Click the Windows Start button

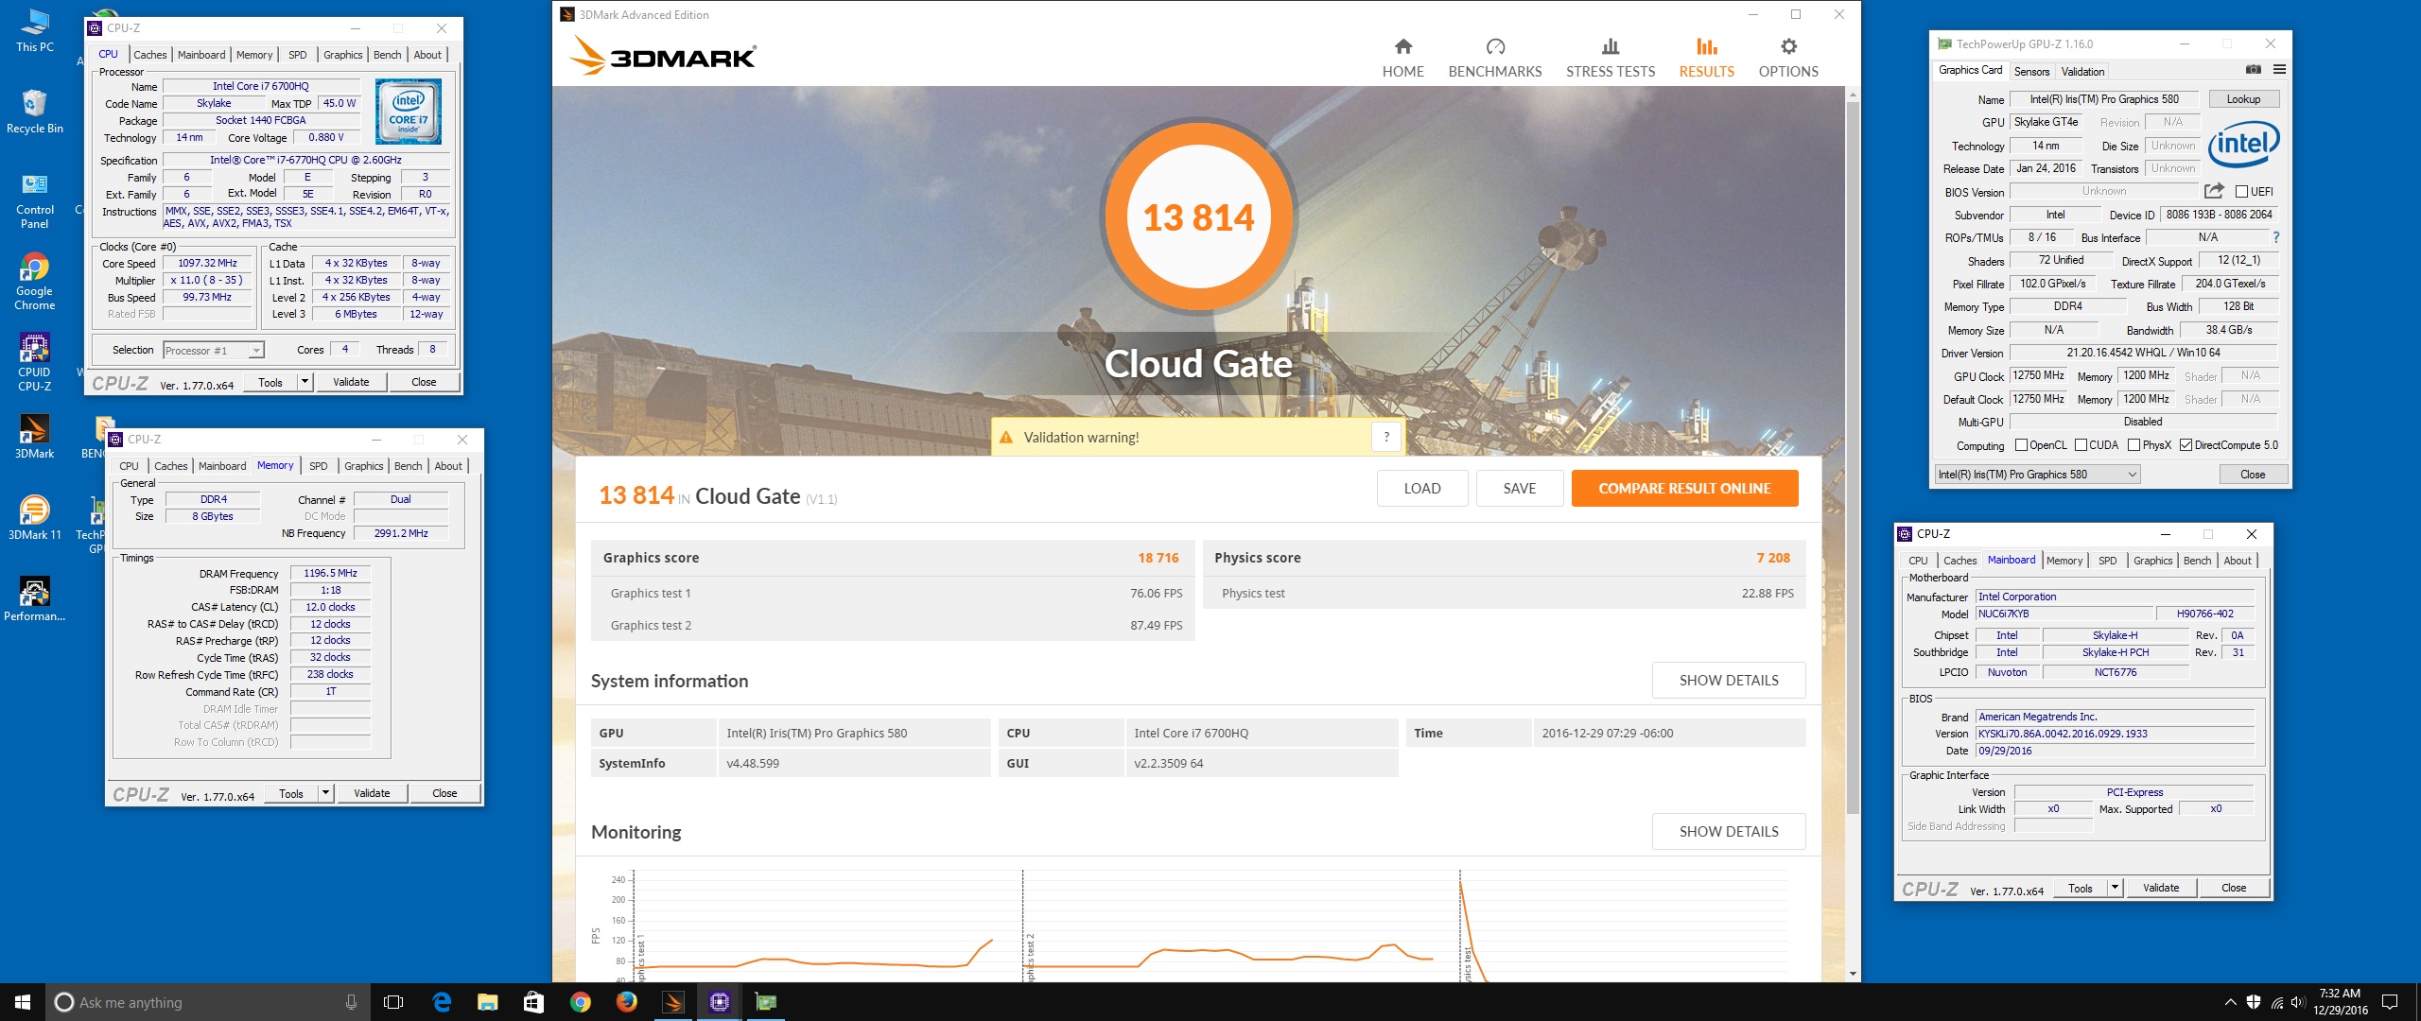[23, 1002]
